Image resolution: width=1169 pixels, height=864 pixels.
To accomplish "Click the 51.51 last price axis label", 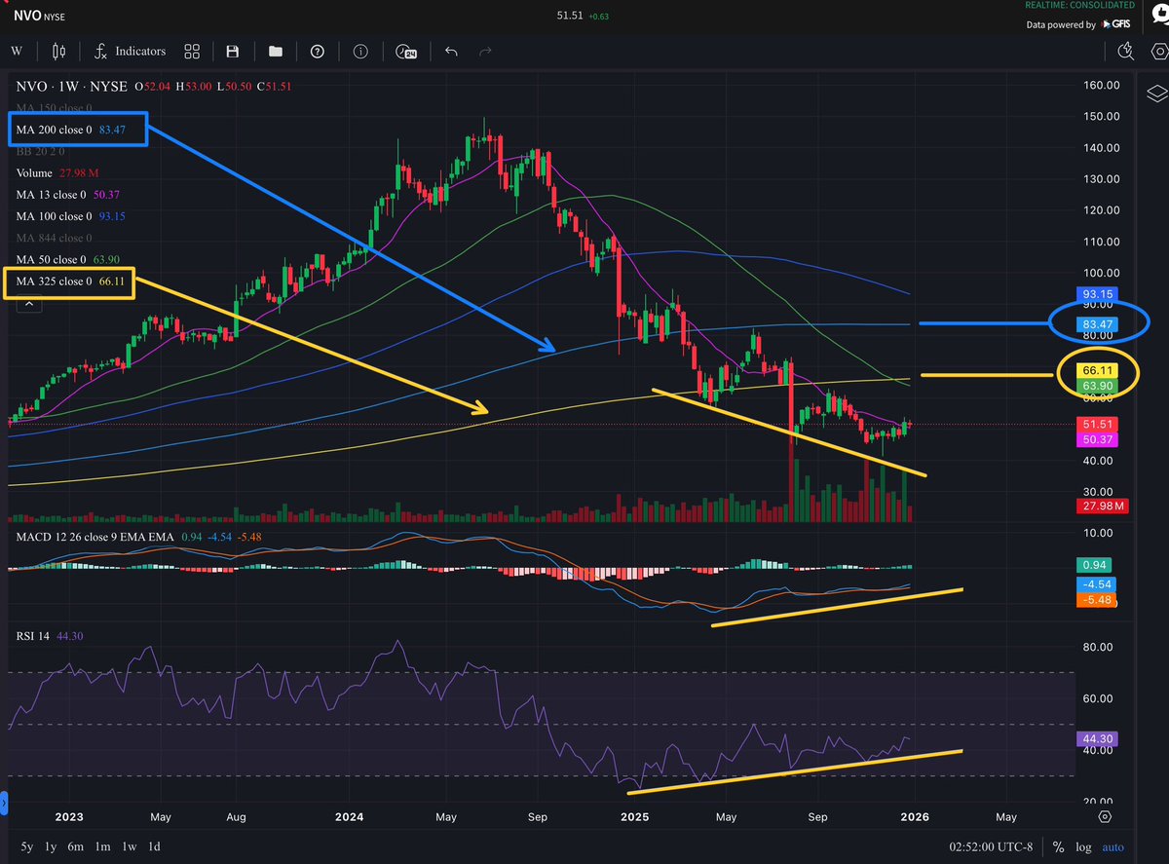I will pos(1099,425).
